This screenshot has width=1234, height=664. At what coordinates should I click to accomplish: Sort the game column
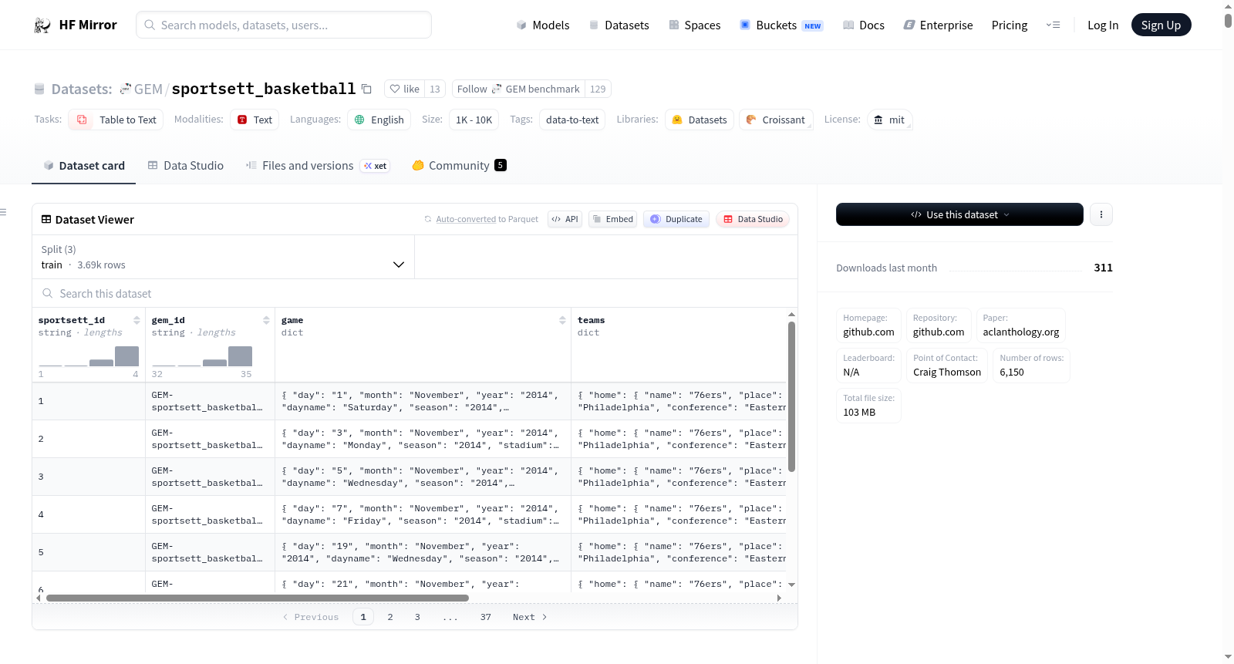[562, 320]
